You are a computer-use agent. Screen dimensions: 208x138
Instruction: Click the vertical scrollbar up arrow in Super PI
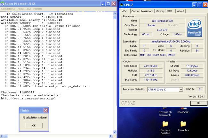coord(115,13)
